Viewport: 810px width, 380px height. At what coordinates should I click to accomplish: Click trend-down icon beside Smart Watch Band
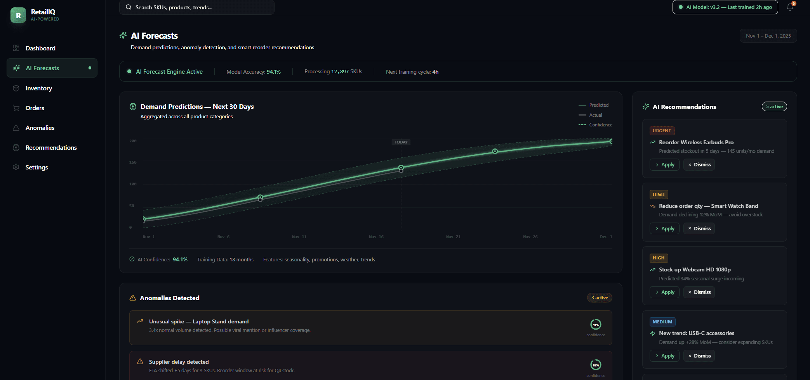pos(653,206)
